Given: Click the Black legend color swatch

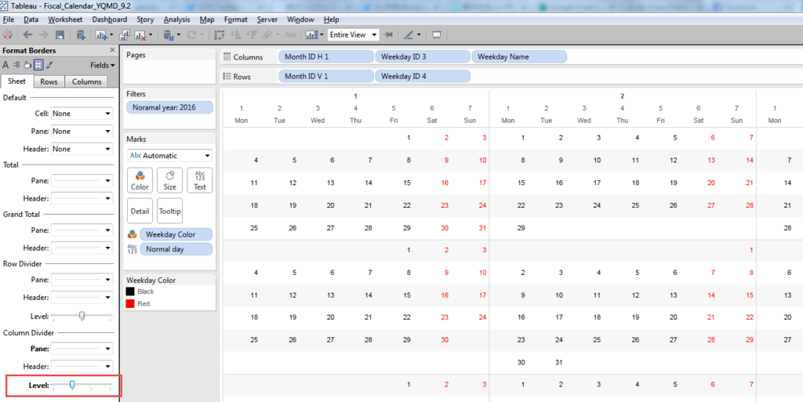Looking at the screenshot, I should [130, 292].
